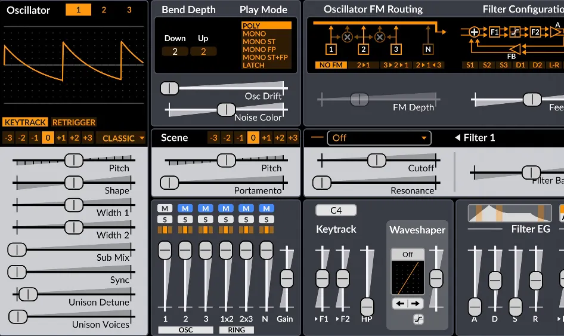The width and height of the screenshot is (564, 336).
Task: Click filter routing icon for mixer channel 2
Action: pyautogui.click(x=185, y=230)
